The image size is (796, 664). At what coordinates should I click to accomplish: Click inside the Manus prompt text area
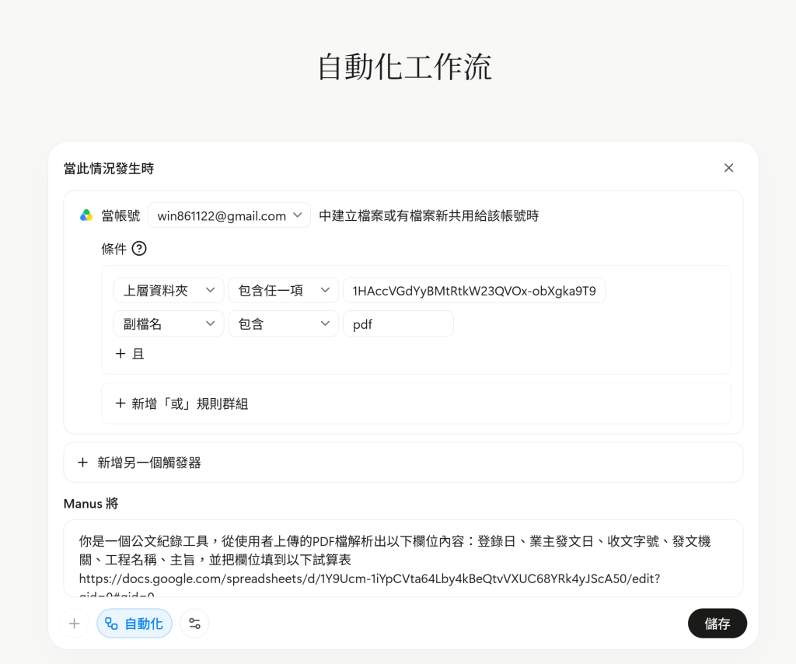403,558
